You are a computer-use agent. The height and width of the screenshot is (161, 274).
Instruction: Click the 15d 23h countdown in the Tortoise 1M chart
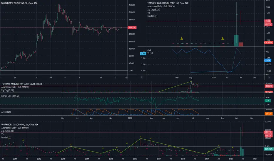(x=268, y=24)
